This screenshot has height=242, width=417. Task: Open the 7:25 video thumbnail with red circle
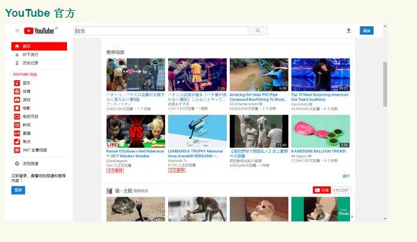(x=197, y=75)
